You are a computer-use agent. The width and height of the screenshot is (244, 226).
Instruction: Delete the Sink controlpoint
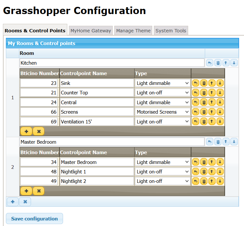[204, 83]
